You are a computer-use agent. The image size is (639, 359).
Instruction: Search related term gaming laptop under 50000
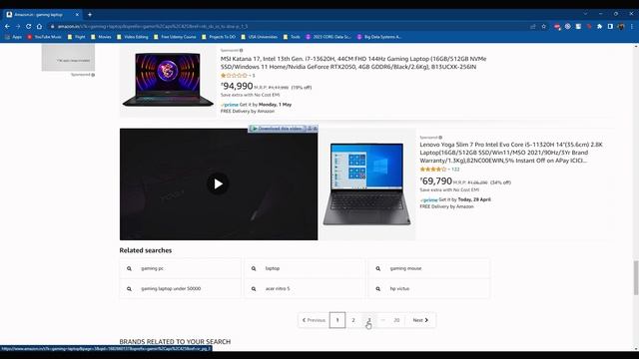(x=181, y=288)
